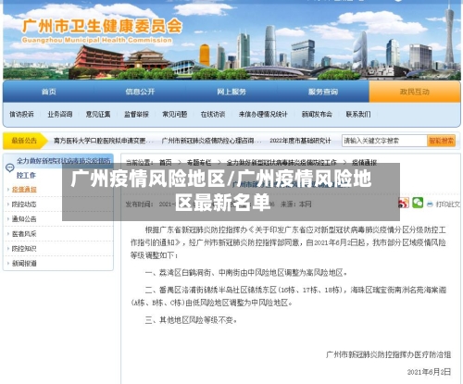
Task: Click the Guangzhou Municipal Health Commission subtitle
Action: [97, 40]
